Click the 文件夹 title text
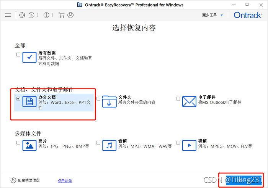Image resolution: width=268 pixels, height=188 pixels. point(125,97)
